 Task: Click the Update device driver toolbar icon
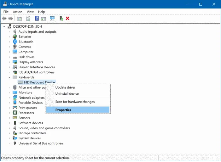click(x=61, y=19)
